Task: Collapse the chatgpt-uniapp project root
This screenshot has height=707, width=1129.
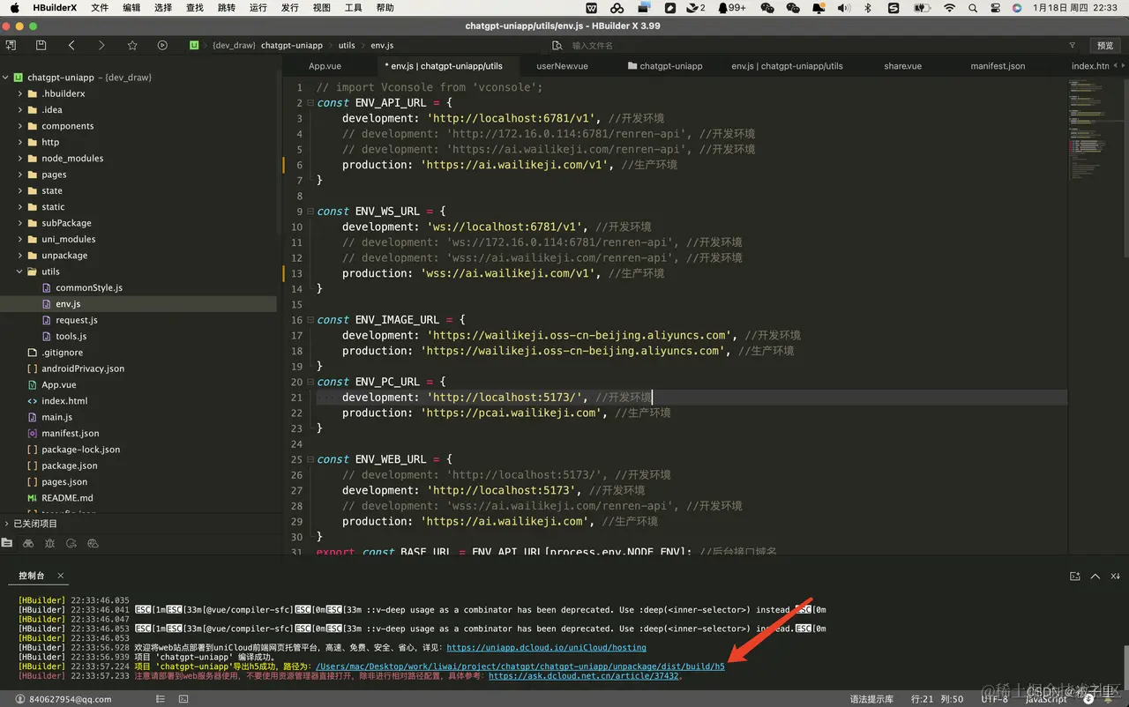Action: [x=6, y=78]
